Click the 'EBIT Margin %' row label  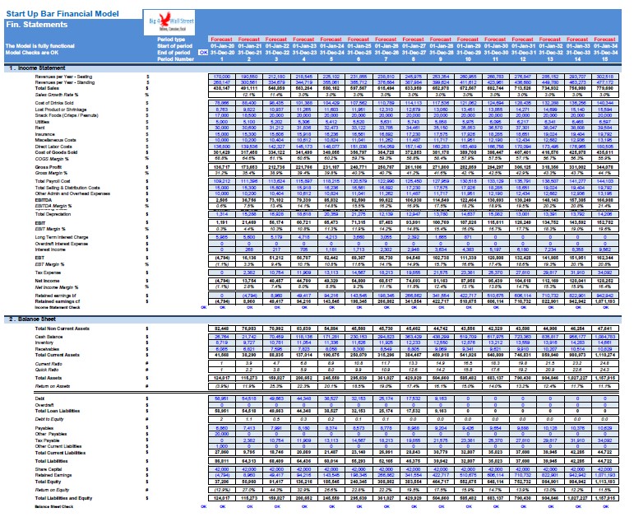tap(49, 229)
